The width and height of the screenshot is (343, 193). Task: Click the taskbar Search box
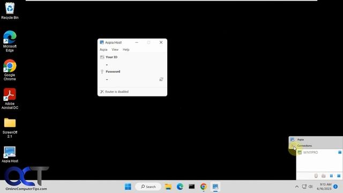pos(148,187)
